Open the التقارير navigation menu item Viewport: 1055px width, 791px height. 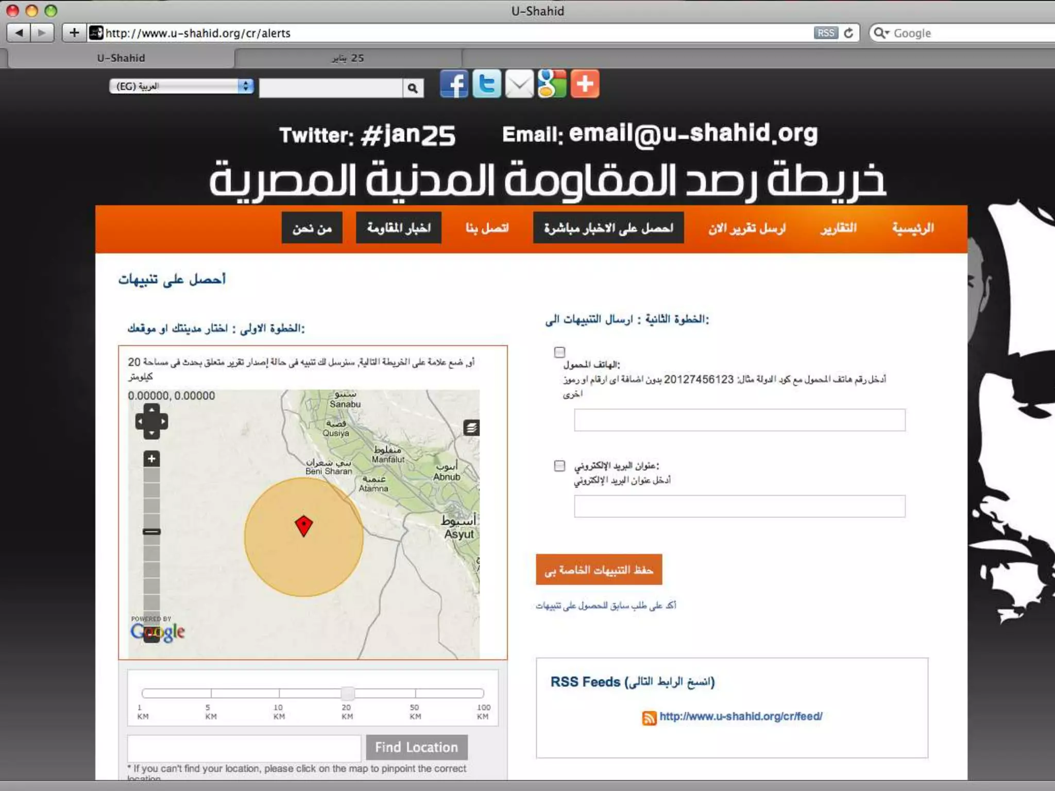839,228
